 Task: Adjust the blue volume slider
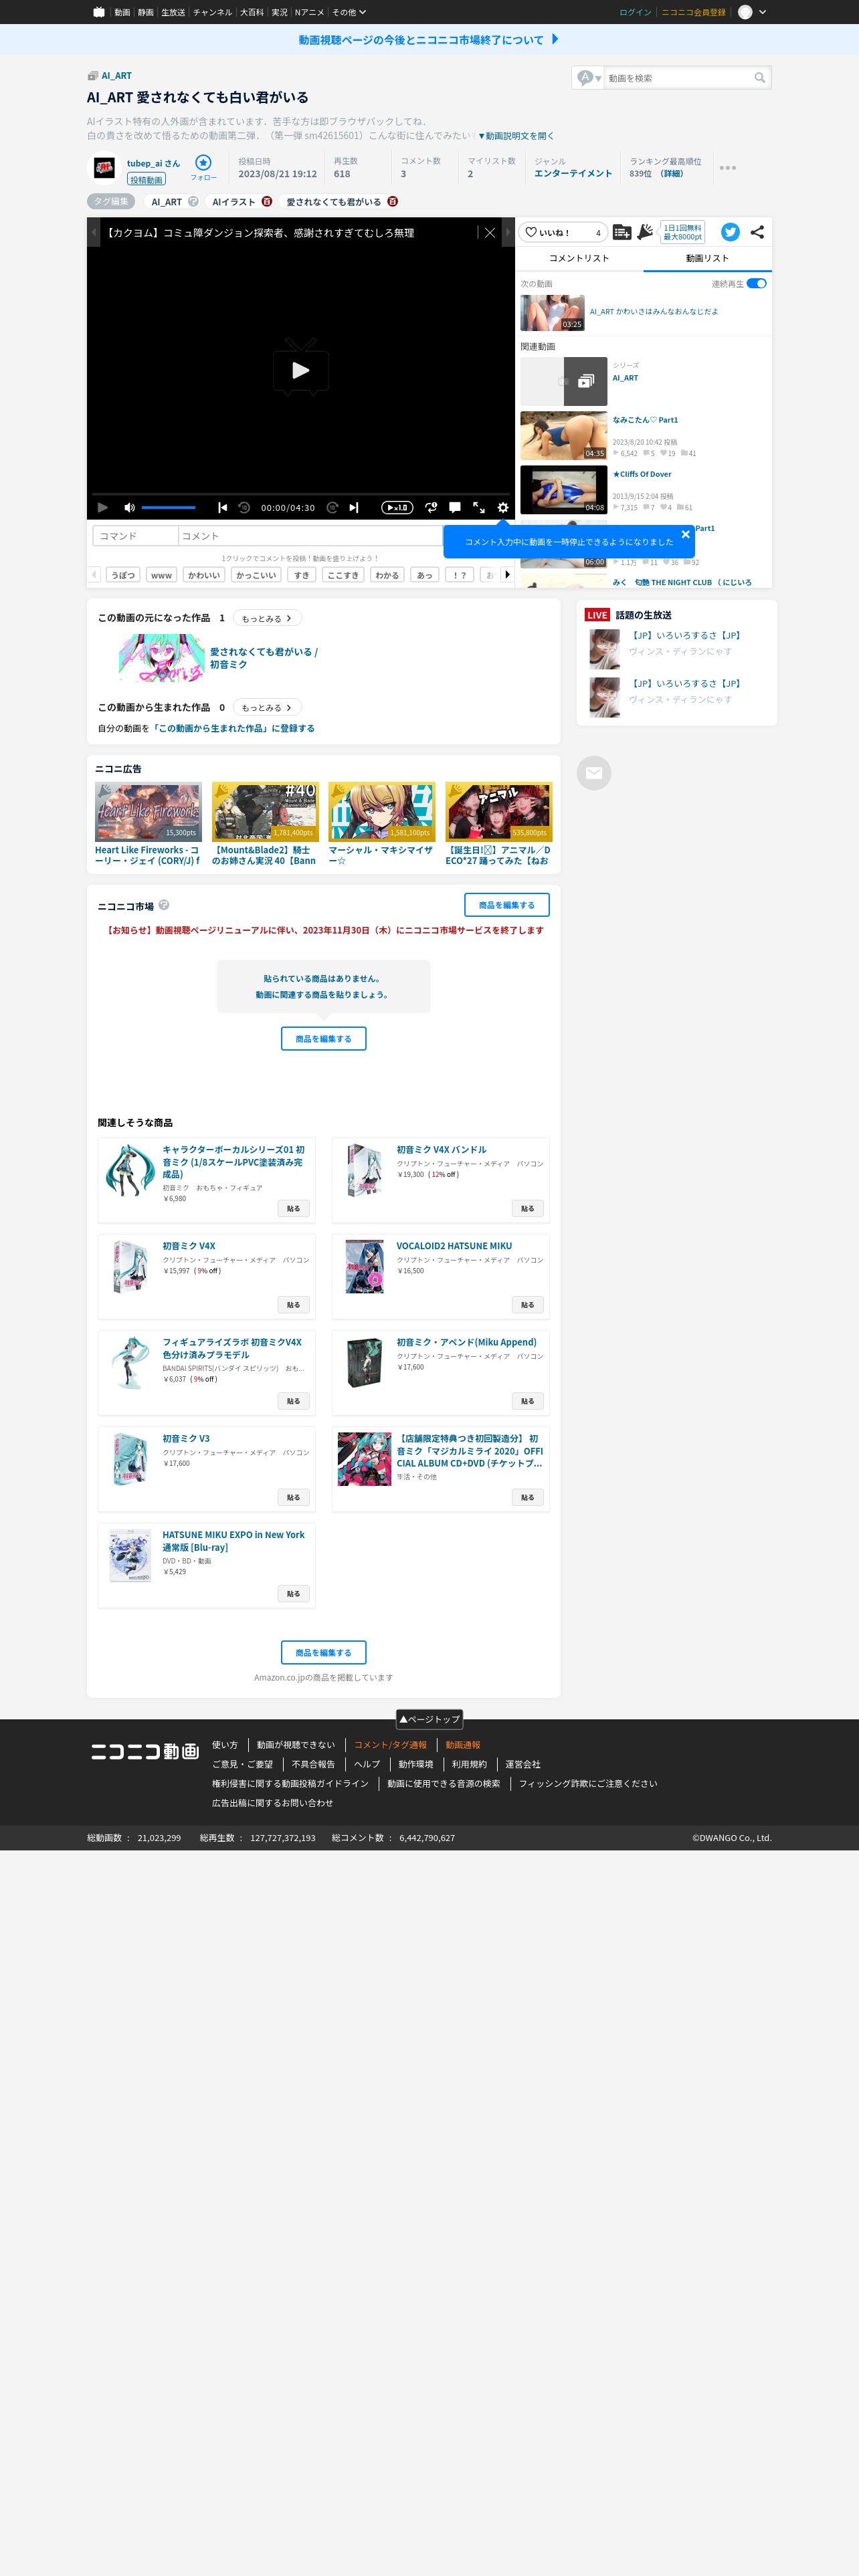[168, 507]
